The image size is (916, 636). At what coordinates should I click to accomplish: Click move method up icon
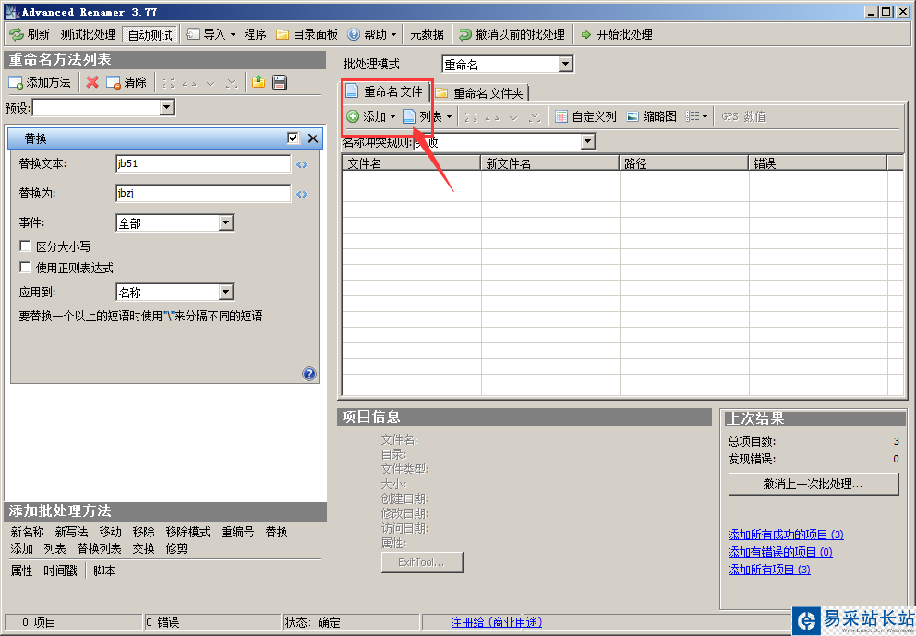[x=189, y=83]
